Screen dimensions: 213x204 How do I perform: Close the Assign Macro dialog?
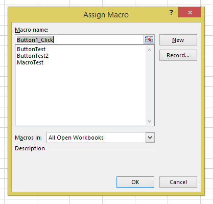point(190,12)
